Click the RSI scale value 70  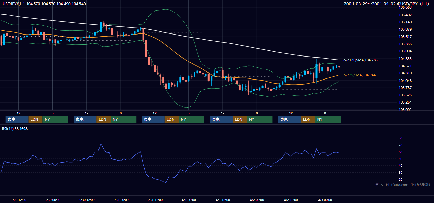[400, 145]
